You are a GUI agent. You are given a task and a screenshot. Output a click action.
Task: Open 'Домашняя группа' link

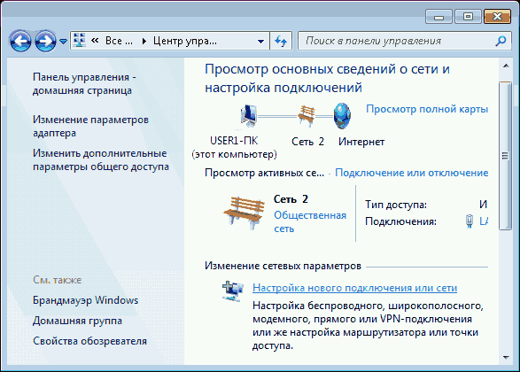[77, 321]
